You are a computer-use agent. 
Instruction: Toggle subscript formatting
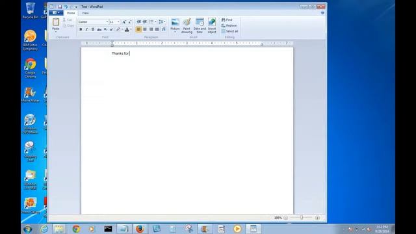[x=105, y=29]
